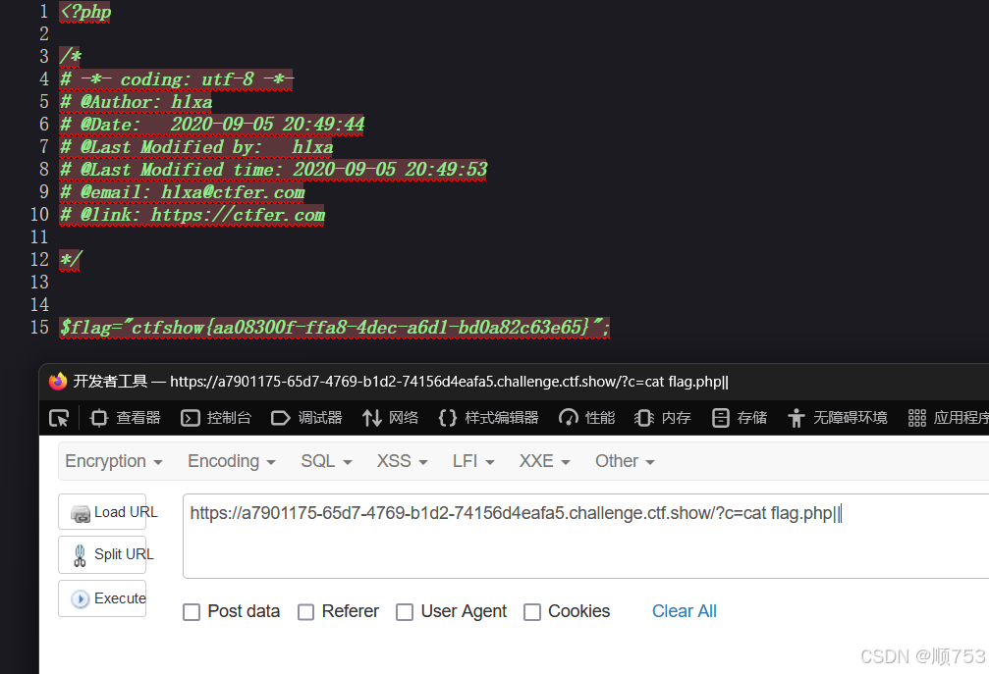Screen dimensions: 989x674
Task: Click the '# @link: https://ctfer.com' comment line
Action: click(x=192, y=215)
